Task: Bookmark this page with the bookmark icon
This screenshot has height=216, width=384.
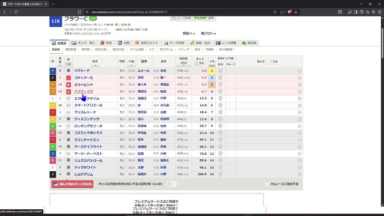Action: [x=79, y=12]
